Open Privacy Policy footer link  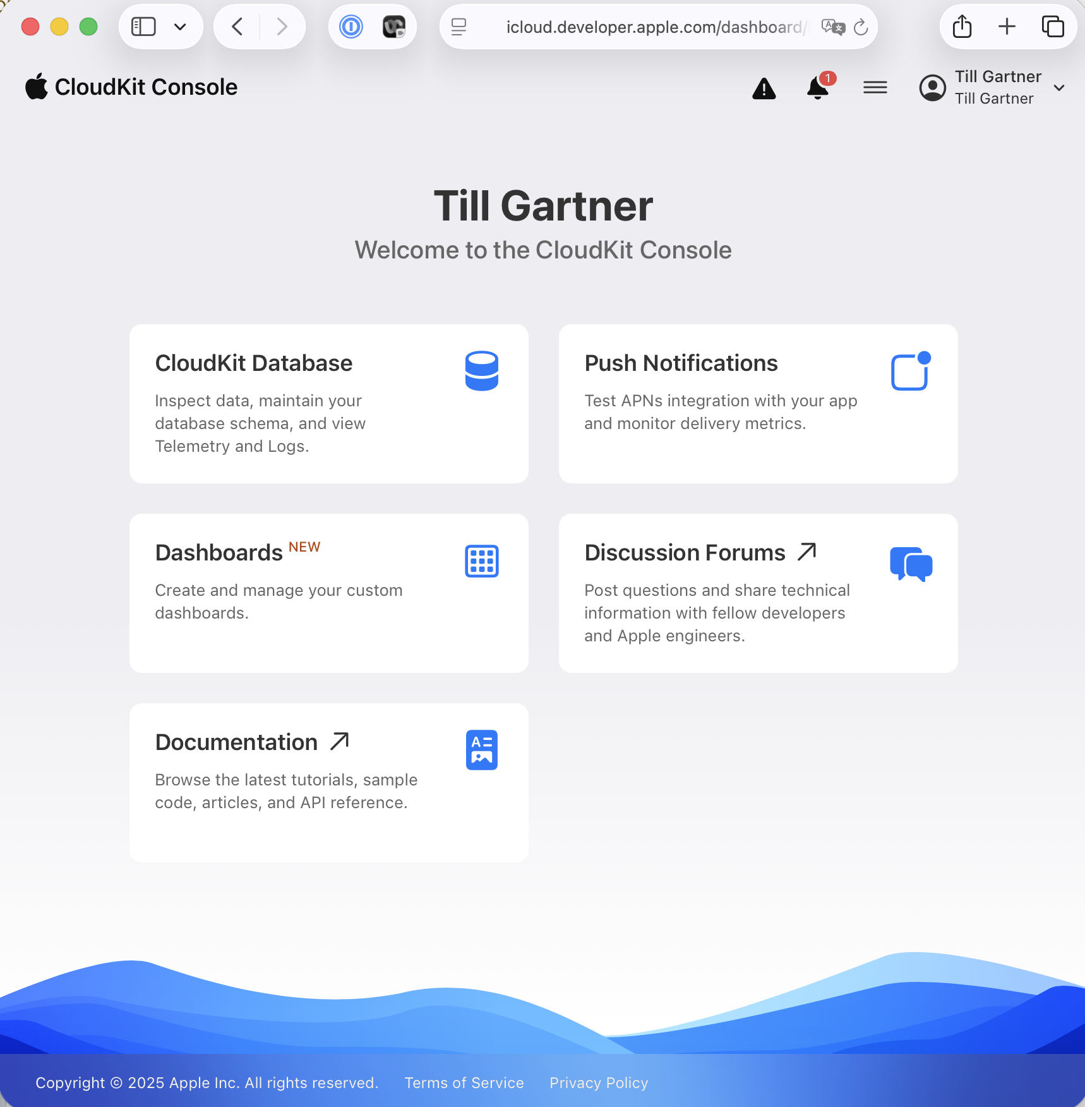pyautogui.click(x=598, y=1082)
